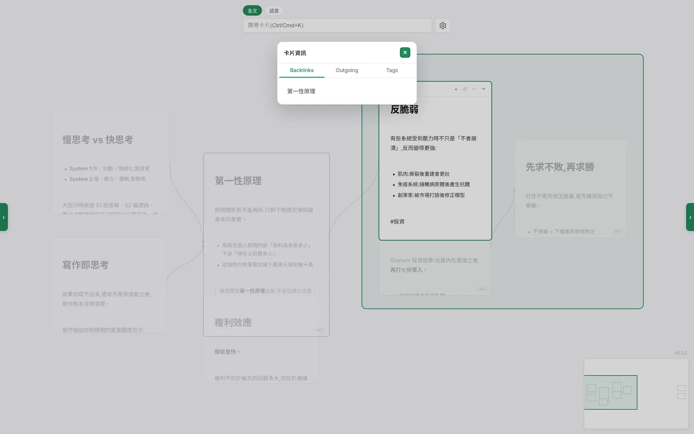694x434 pixels.
Task: Click the minimap viewport overview
Action: coord(611,392)
